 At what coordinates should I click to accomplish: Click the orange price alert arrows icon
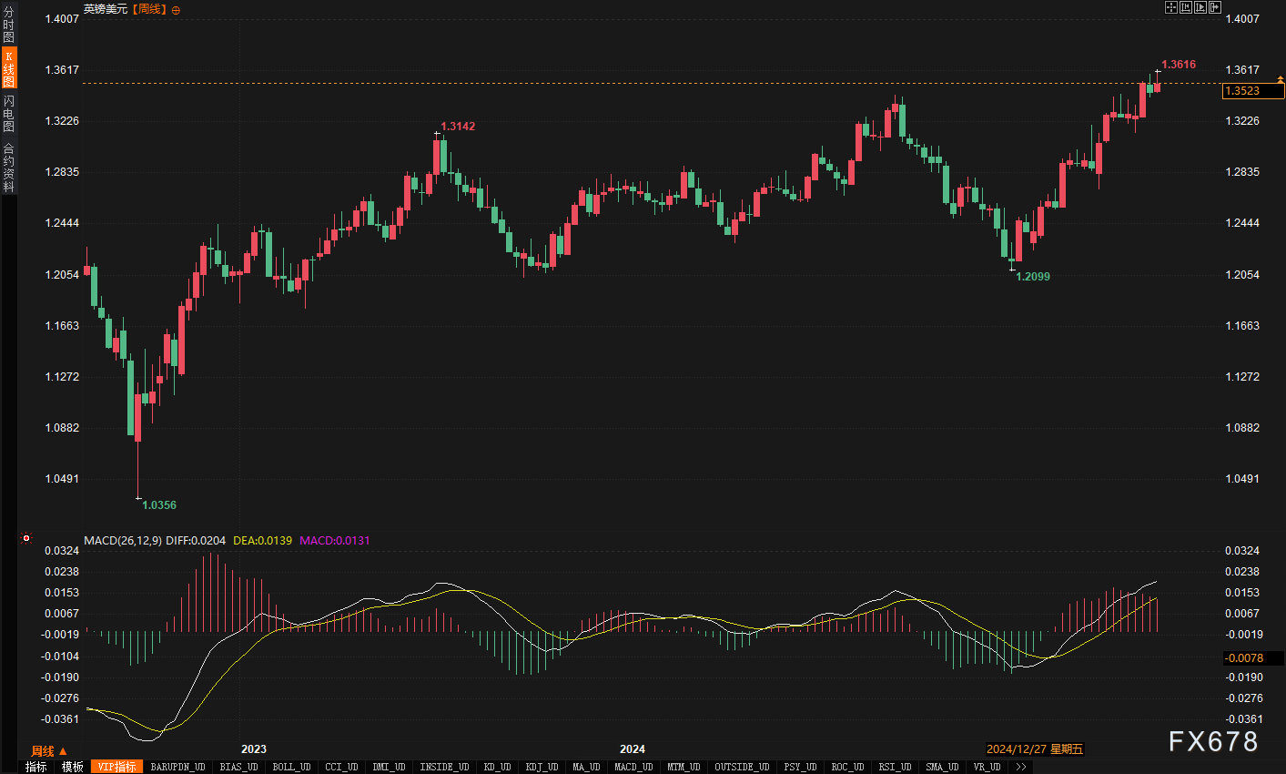pyautogui.click(x=1280, y=80)
